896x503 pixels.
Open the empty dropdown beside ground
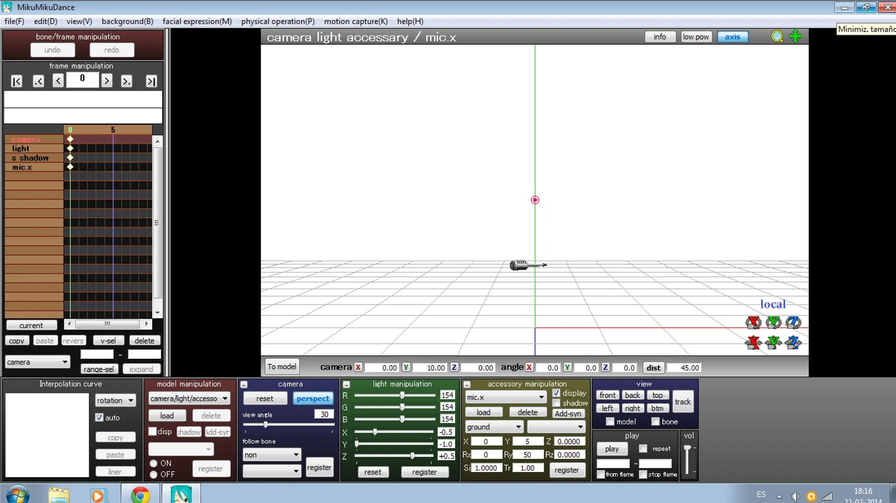[556, 426]
